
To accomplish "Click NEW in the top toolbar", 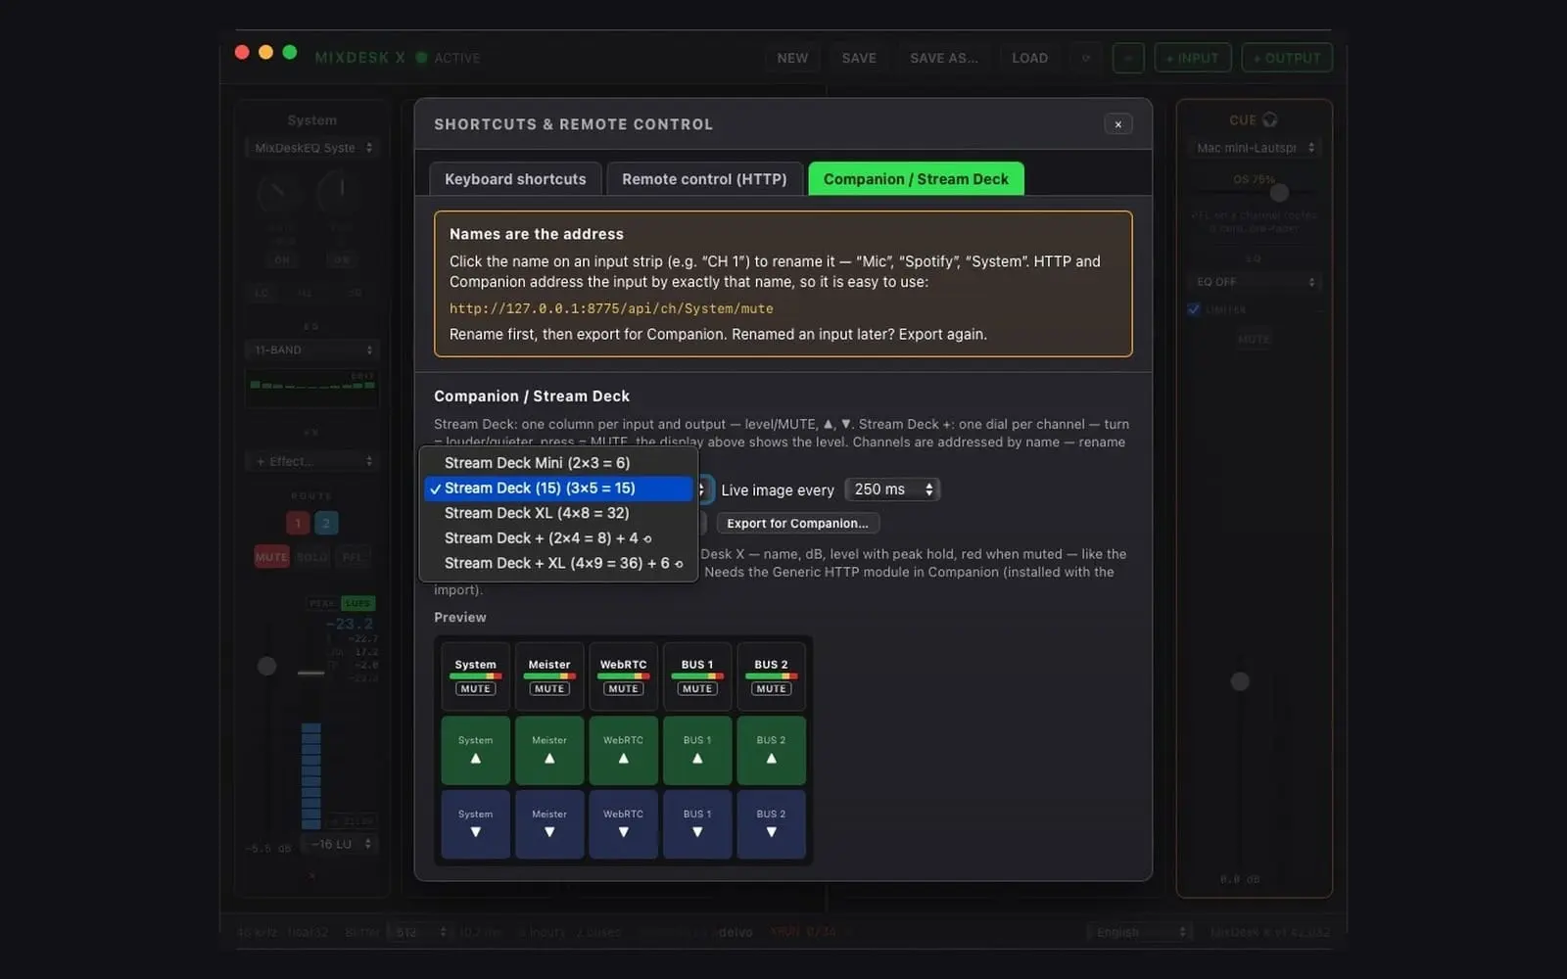I will click(x=792, y=58).
